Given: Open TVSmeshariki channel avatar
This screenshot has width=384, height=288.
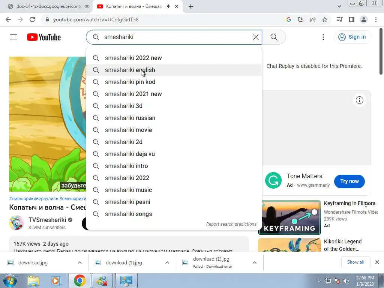Looking at the screenshot, I should [16, 223].
